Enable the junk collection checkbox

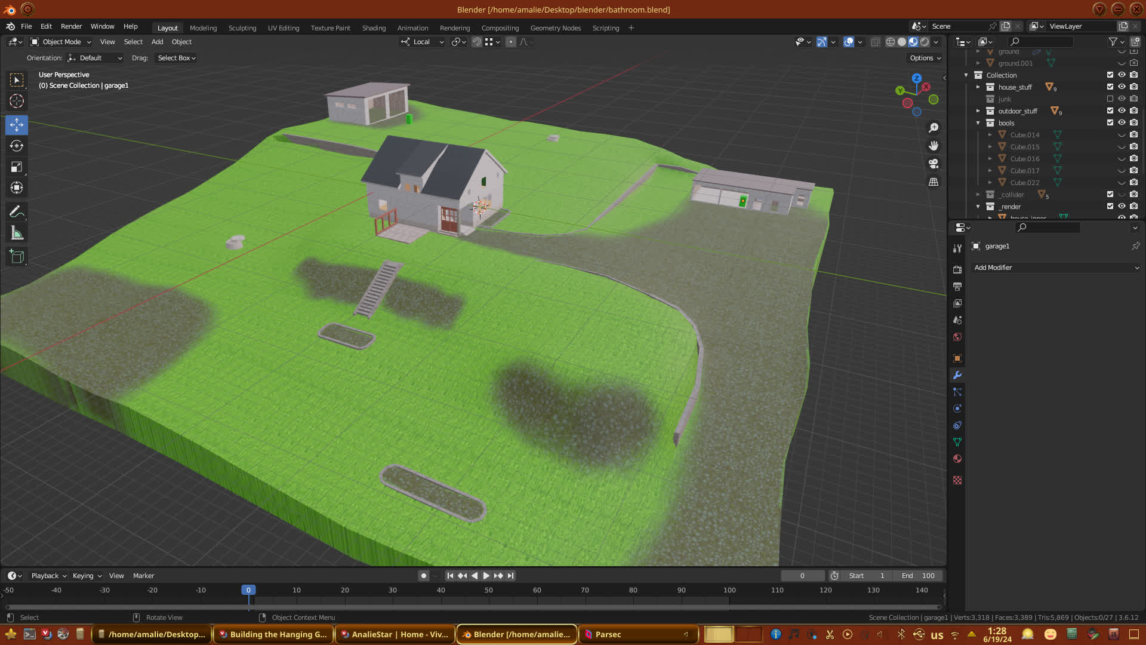pos(1110,99)
